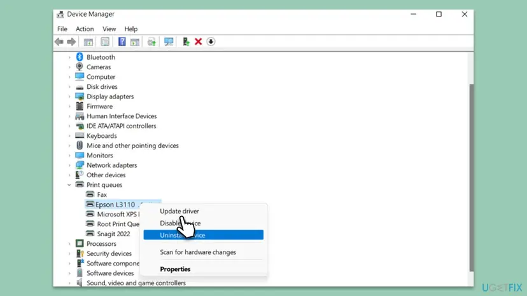Minimize the Device Manager window
This screenshot has width=527, height=296.
click(x=414, y=14)
